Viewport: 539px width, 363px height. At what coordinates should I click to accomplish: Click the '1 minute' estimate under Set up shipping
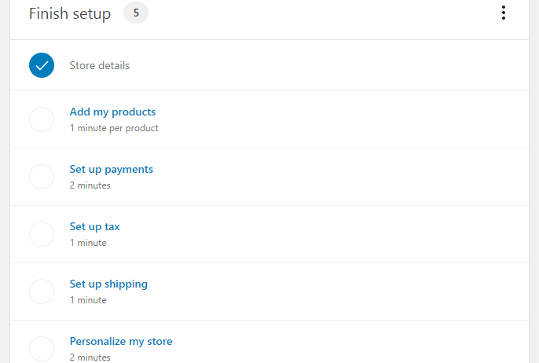click(x=88, y=300)
